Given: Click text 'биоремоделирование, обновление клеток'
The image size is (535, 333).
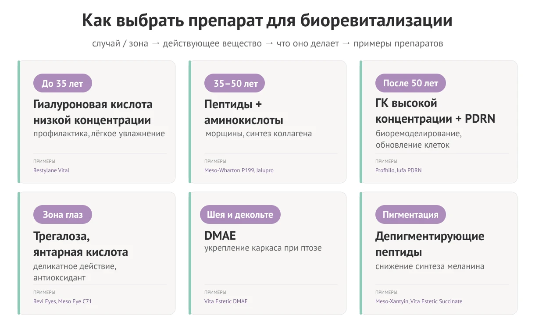Looking at the screenshot, I should pos(419,139).
